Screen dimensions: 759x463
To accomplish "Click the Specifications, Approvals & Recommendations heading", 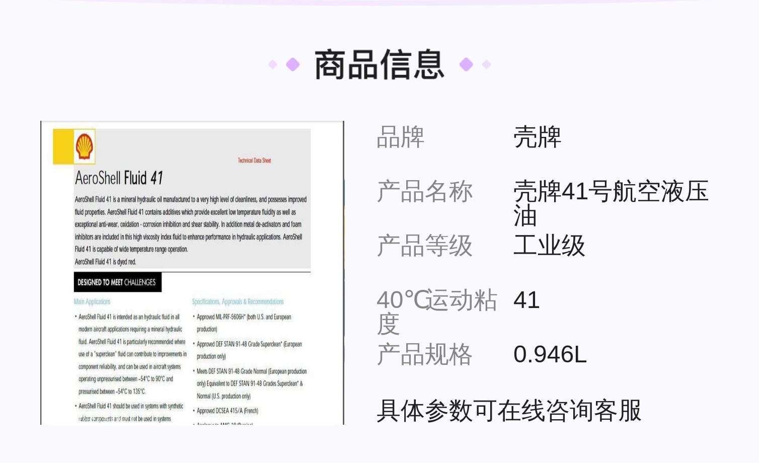I will point(238,302).
